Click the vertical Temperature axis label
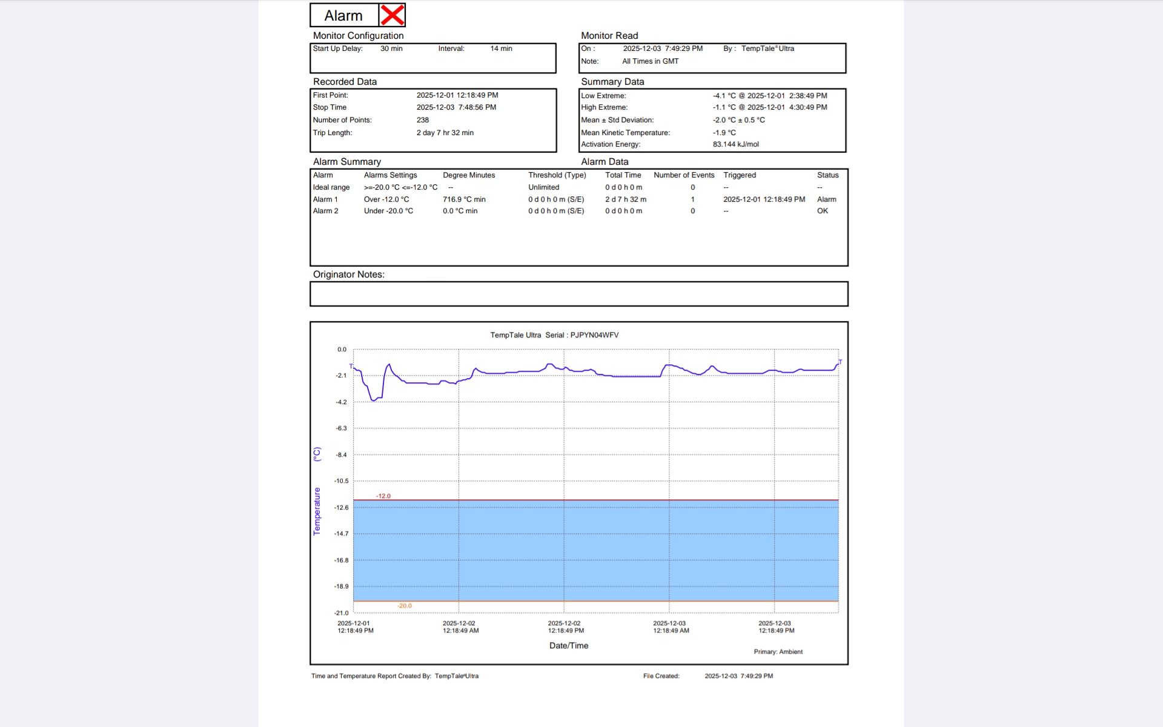 [x=317, y=511]
